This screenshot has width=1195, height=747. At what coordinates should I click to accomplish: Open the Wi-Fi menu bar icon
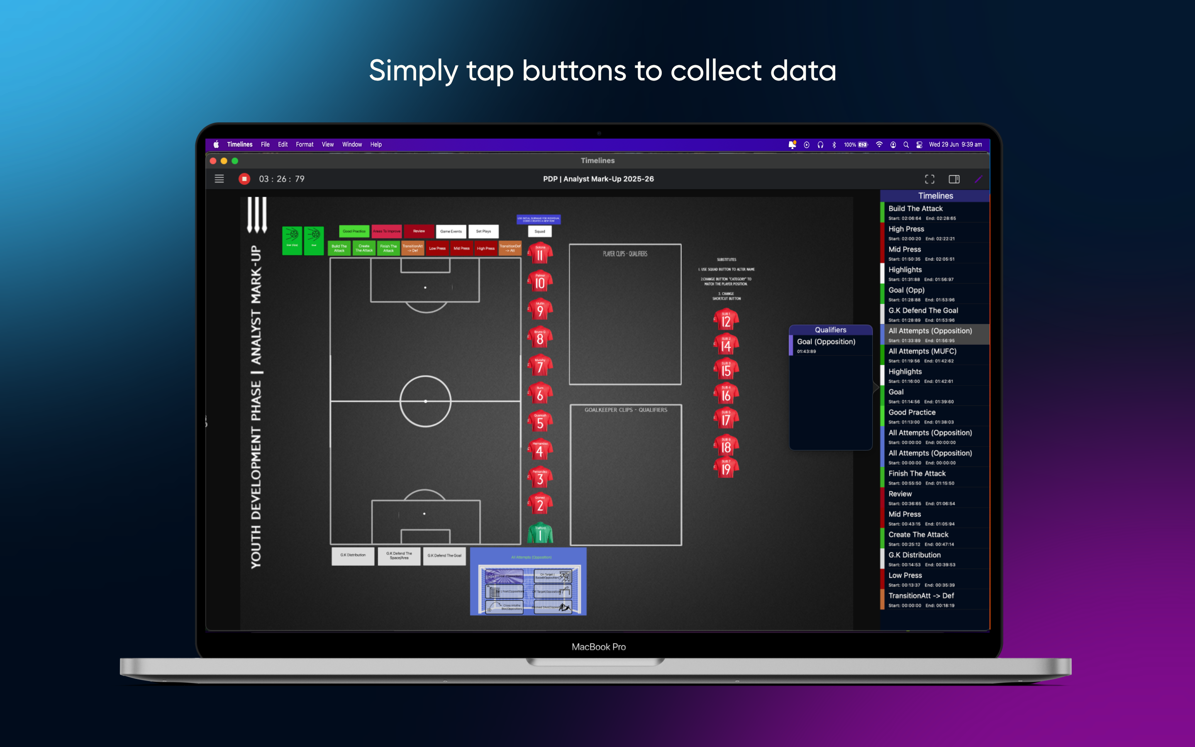(x=879, y=144)
